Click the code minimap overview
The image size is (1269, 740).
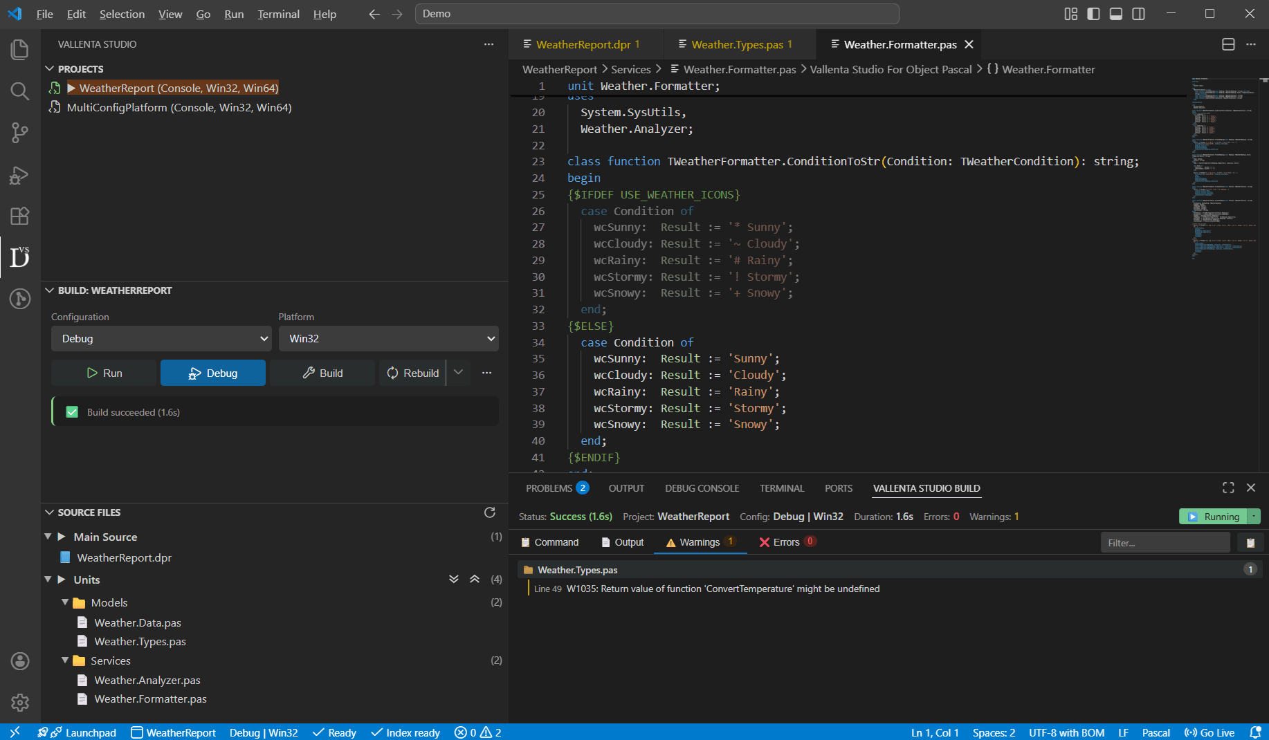point(1223,168)
